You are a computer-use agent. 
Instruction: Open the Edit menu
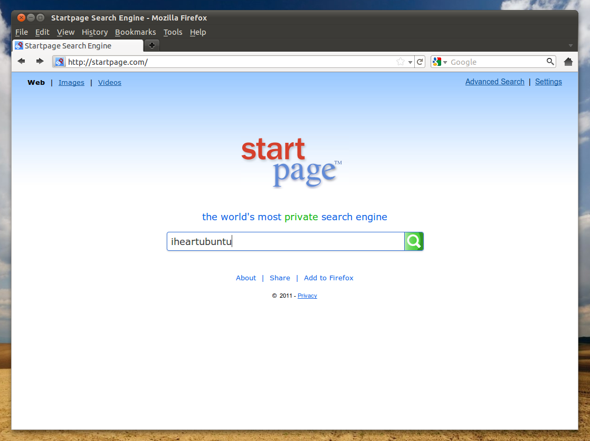[x=42, y=32]
